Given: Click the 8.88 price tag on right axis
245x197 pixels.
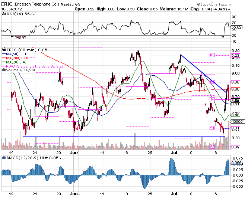Looking at the screenshot, I should click(235, 82).
